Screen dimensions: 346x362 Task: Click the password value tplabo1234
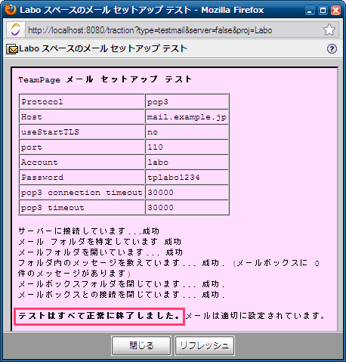click(x=187, y=178)
